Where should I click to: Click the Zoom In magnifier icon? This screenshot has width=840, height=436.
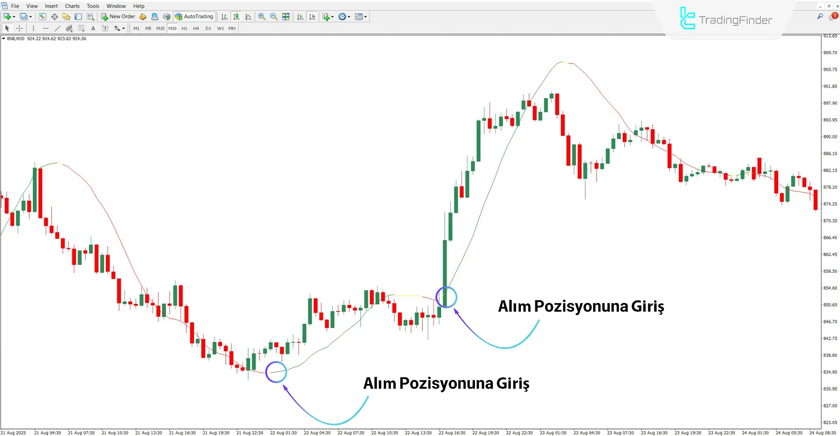click(x=262, y=17)
